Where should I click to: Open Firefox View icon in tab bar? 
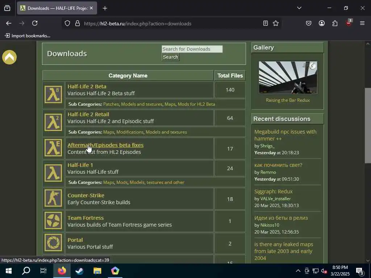tap(7, 8)
